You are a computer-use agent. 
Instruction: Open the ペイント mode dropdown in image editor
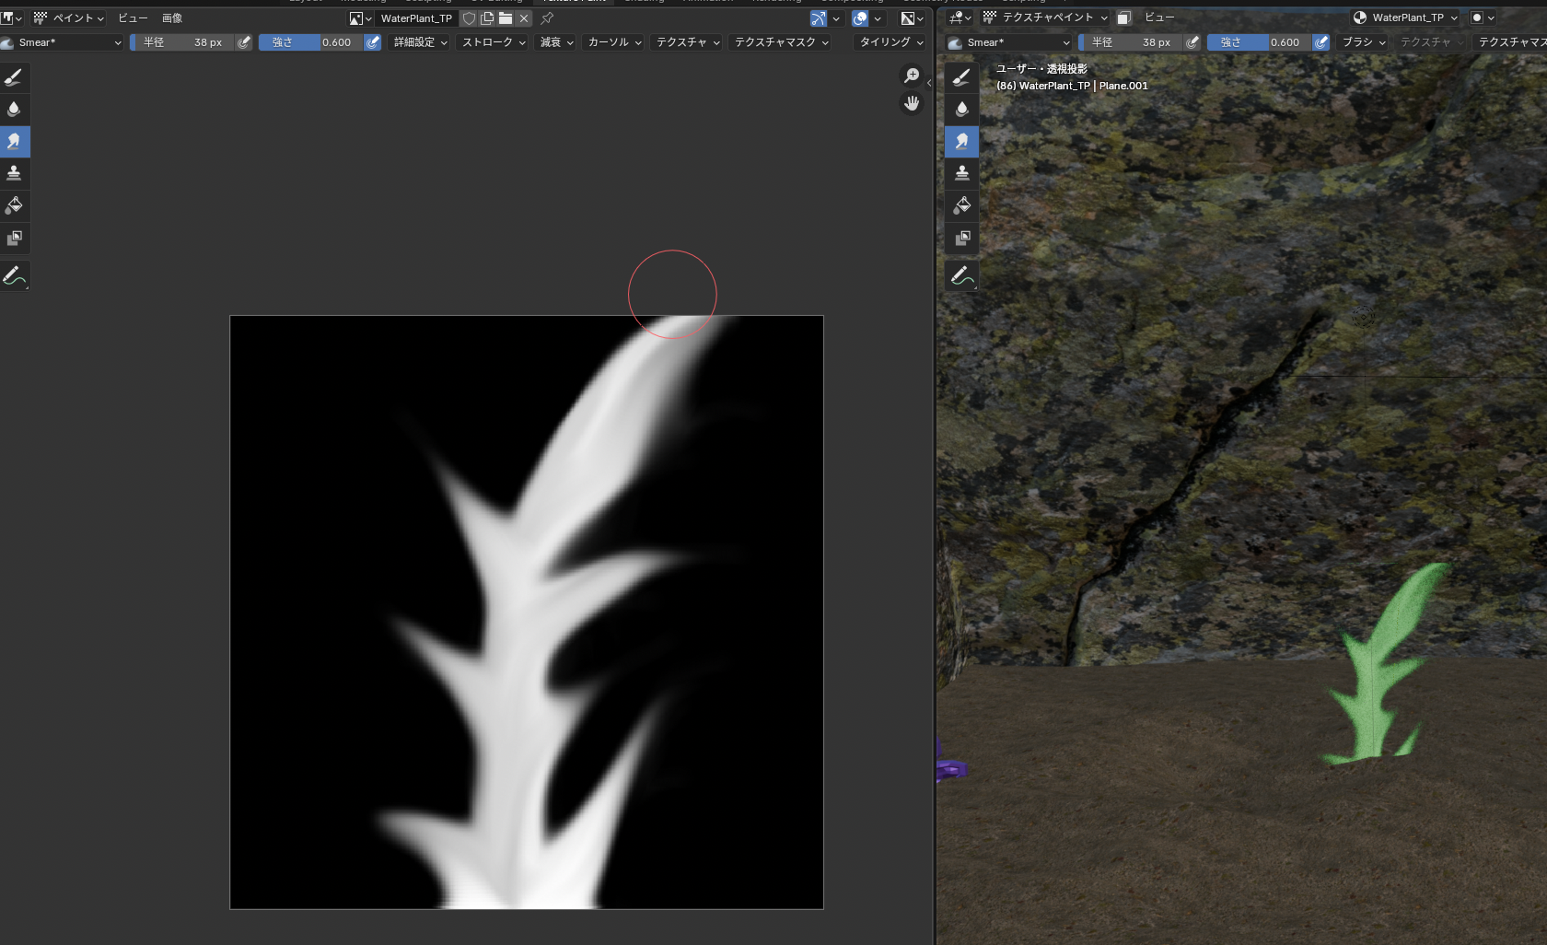(x=69, y=18)
